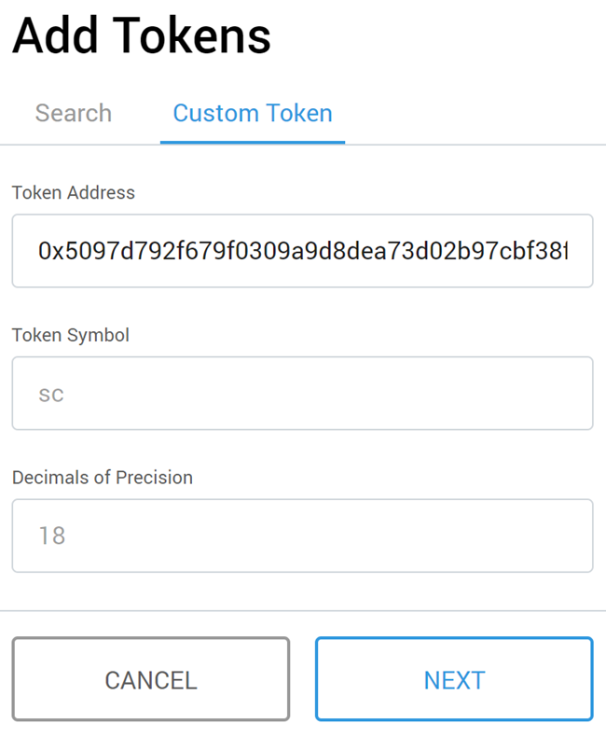
Task: Proceed with the NEXT button
Action: click(454, 679)
